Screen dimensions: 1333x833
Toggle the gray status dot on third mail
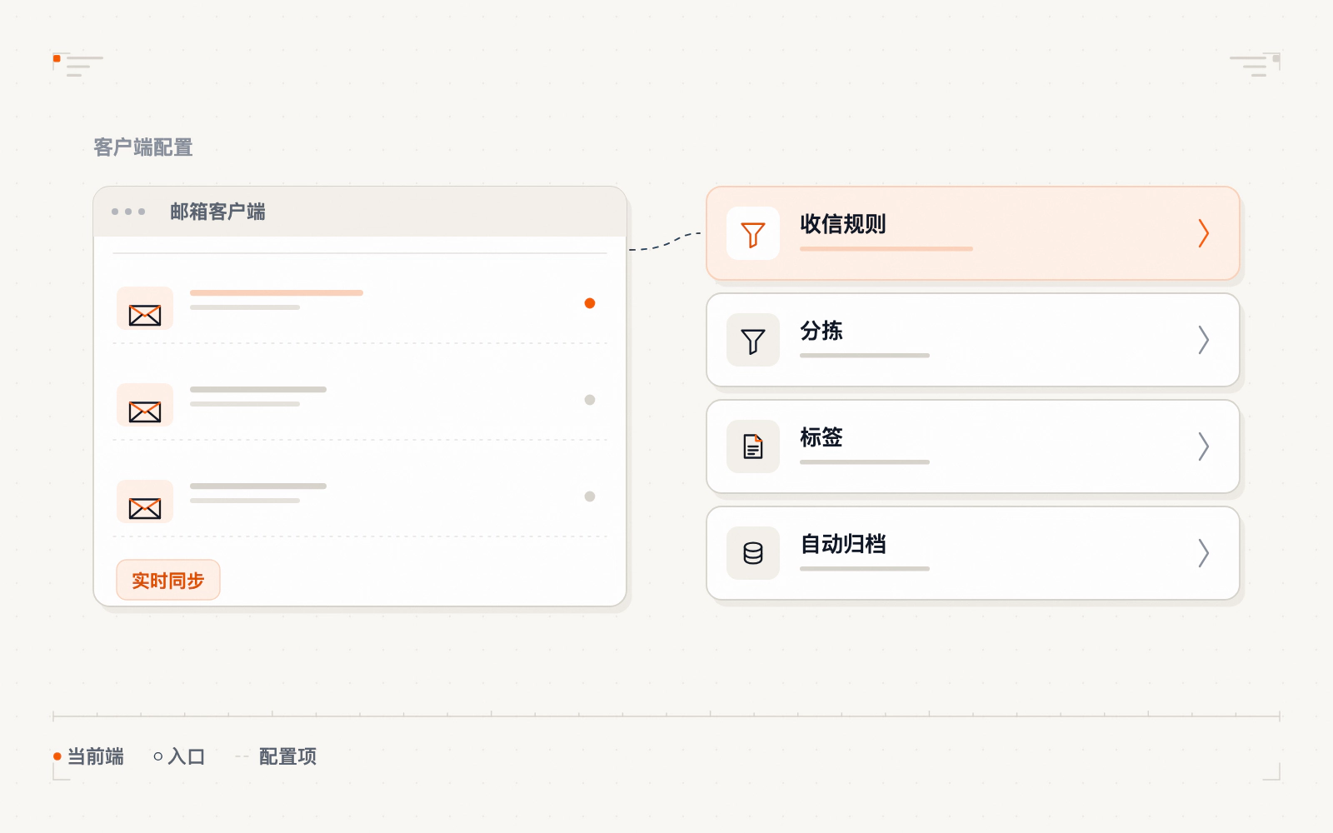[x=590, y=496]
